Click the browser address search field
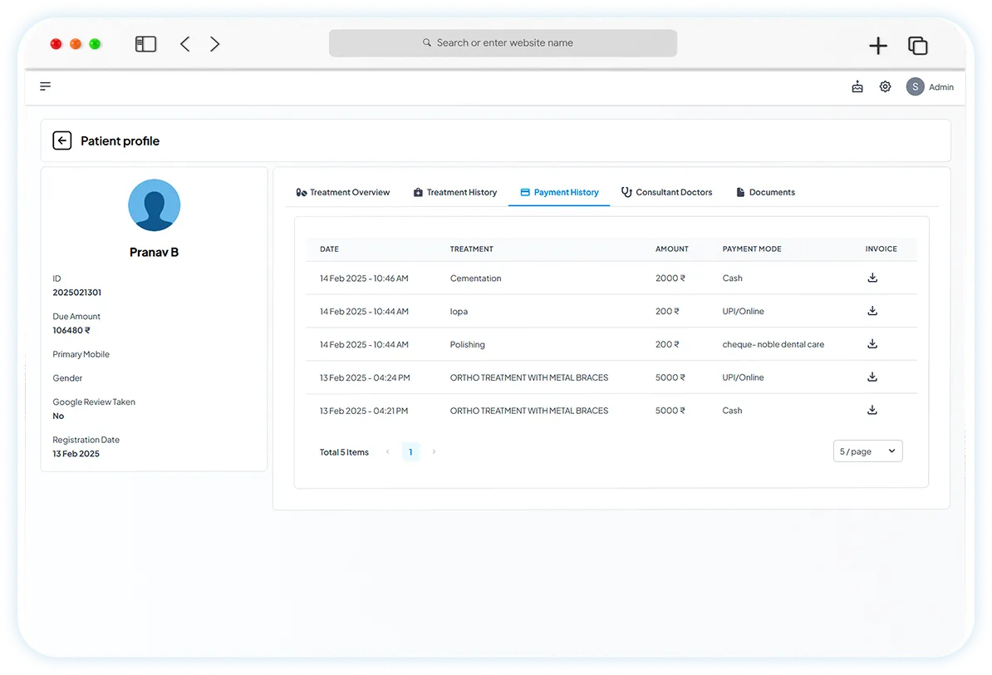 503,43
